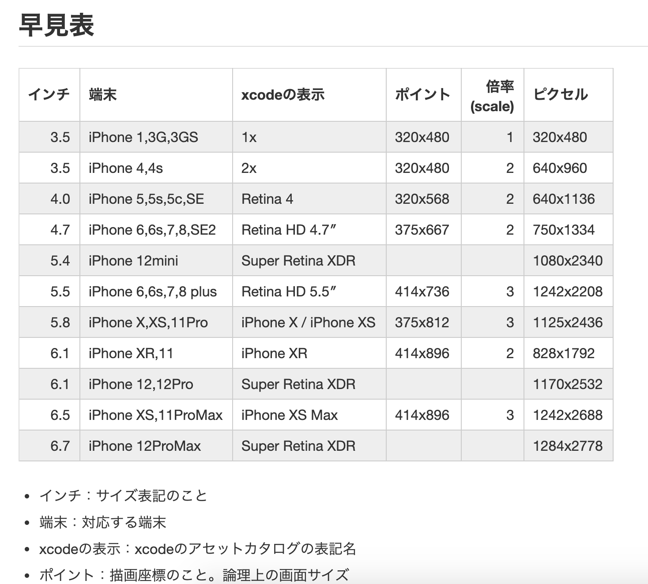The width and height of the screenshot is (648, 584).
Task: Click the 375x812 point cell
Action: [x=424, y=322]
